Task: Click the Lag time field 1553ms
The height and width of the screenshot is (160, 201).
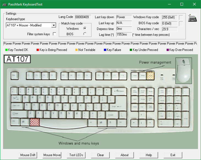Action: point(124,34)
